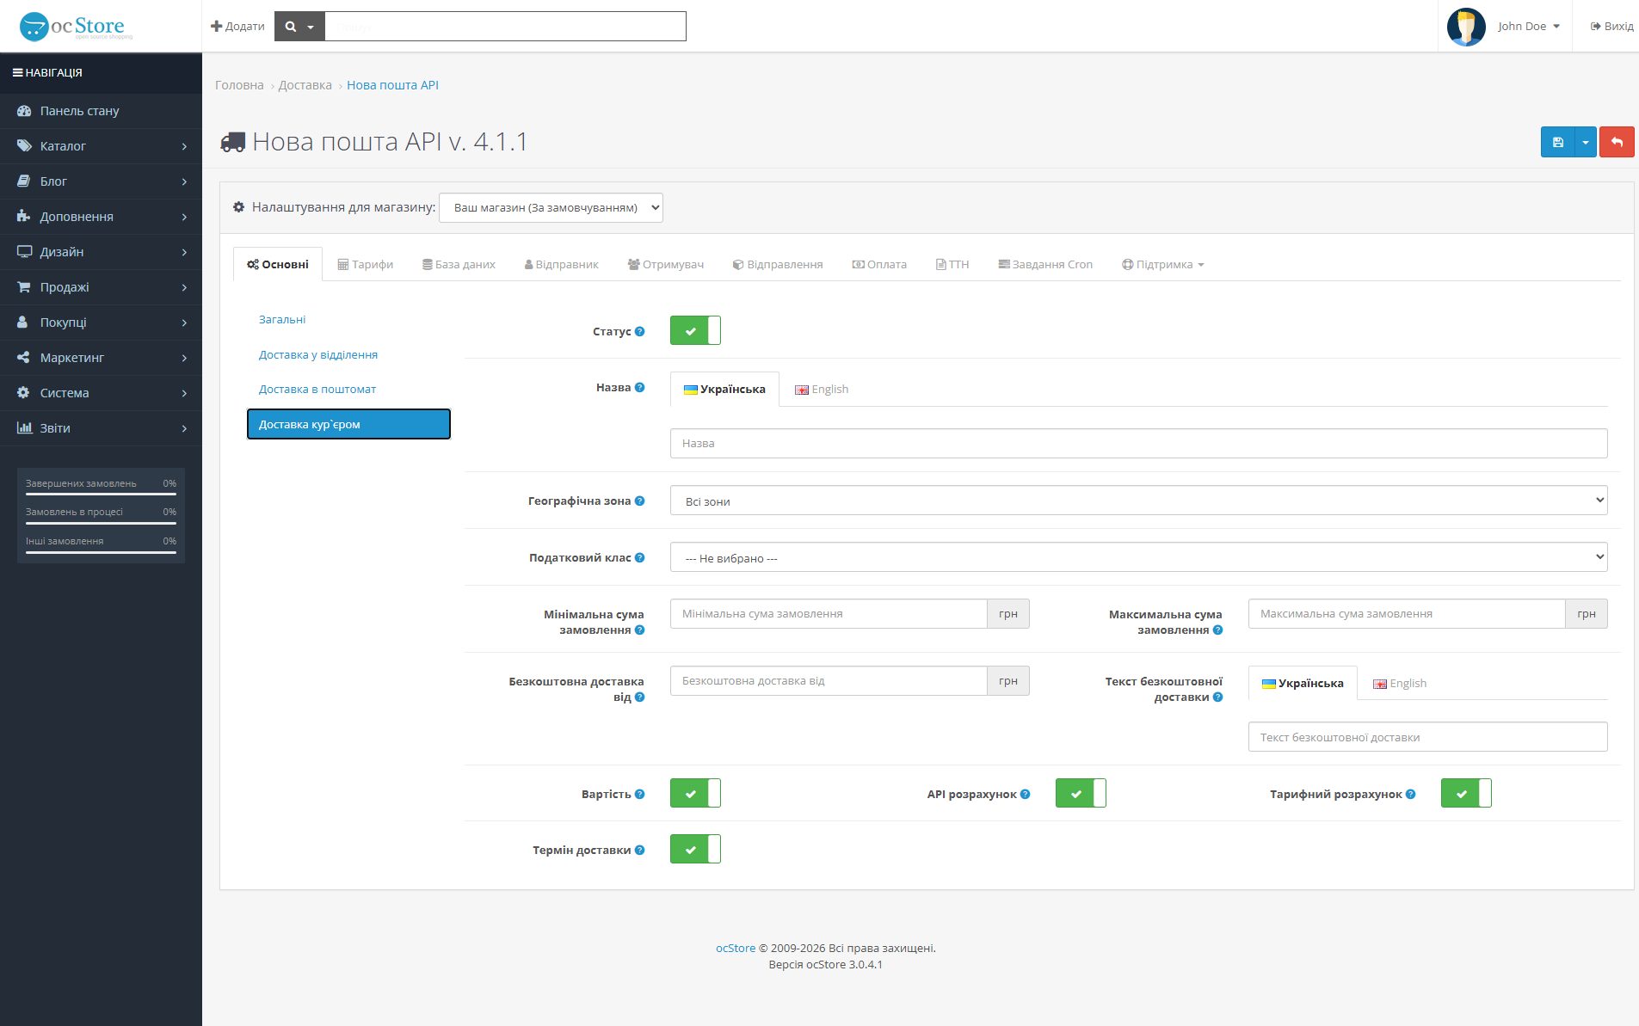Click help icon next to API розрахунок
Screen dimensions: 1639x1026
pyautogui.click(x=1025, y=794)
